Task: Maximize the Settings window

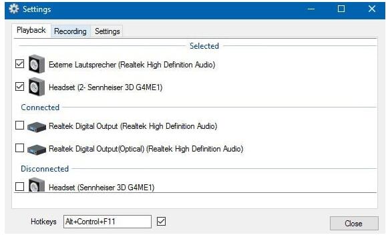Action: (341, 9)
